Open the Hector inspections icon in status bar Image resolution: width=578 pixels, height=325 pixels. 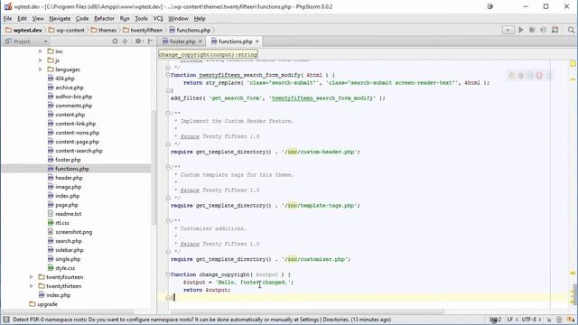pyautogui.click(x=559, y=320)
